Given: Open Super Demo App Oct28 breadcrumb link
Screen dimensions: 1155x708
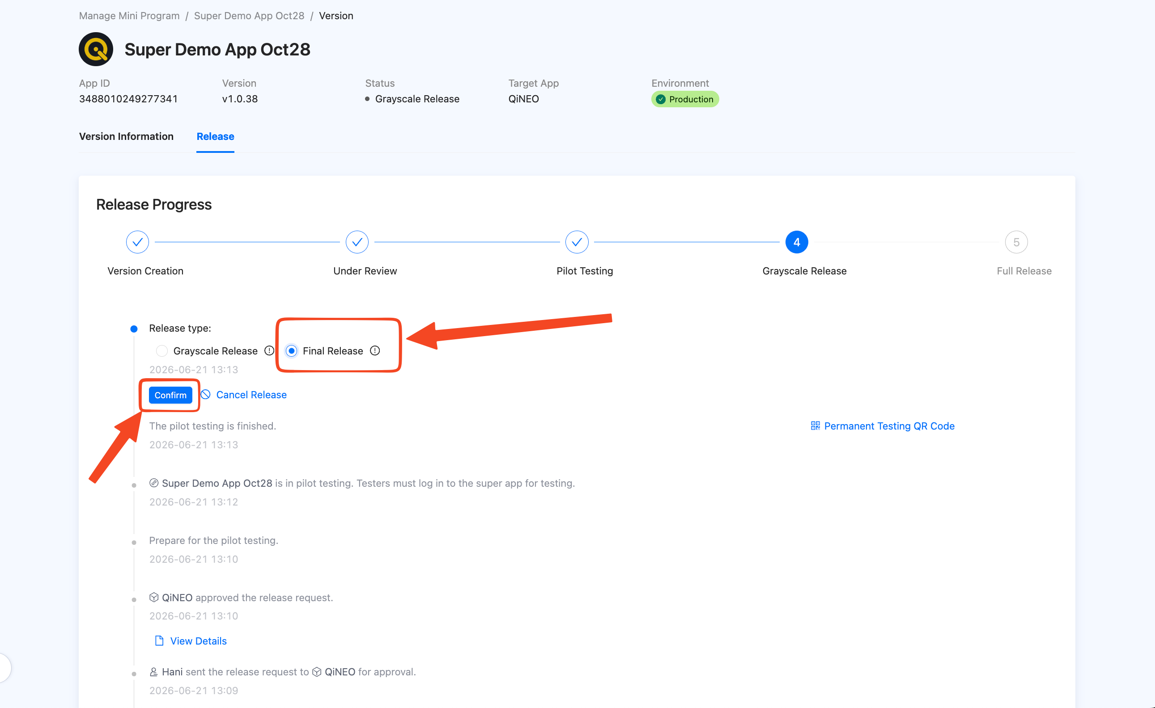Looking at the screenshot, I should (249, 16).
